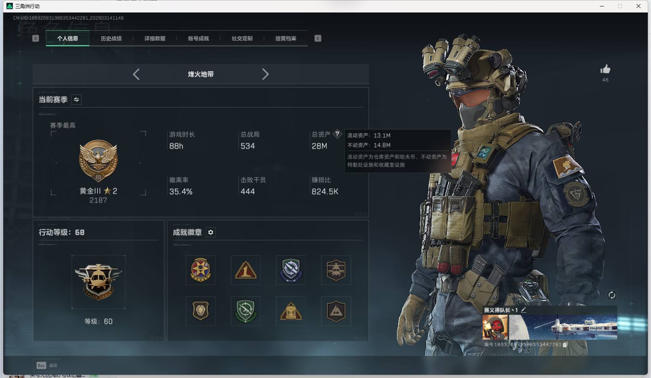The height and width of the screenshot is (378, 651).
Task: Minimize the 三角洲行动 window
Action: tap(602, 6)
